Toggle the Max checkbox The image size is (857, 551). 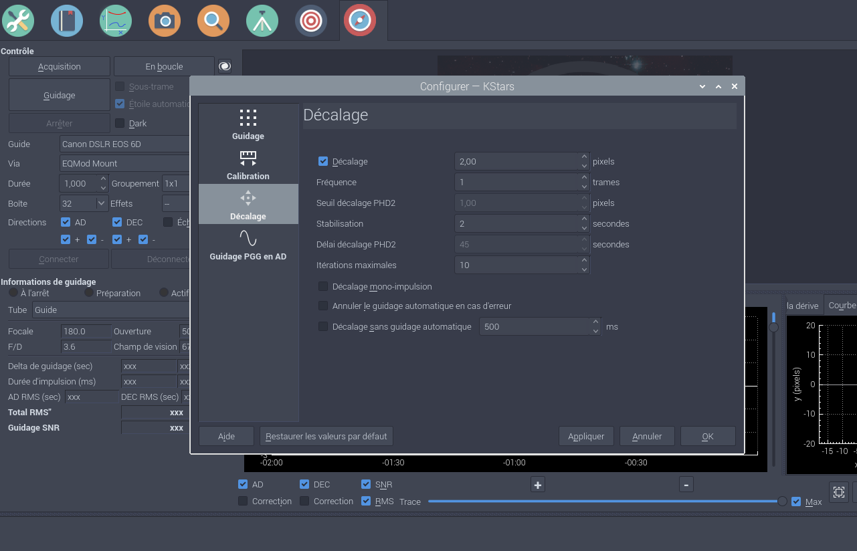pos(796,502)
